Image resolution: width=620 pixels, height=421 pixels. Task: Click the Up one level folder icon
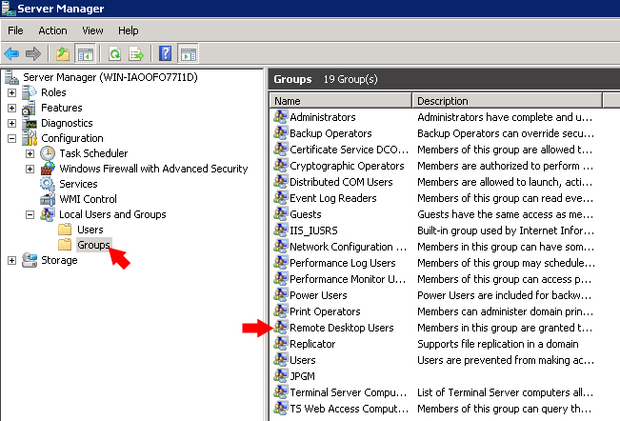point(63,53)
